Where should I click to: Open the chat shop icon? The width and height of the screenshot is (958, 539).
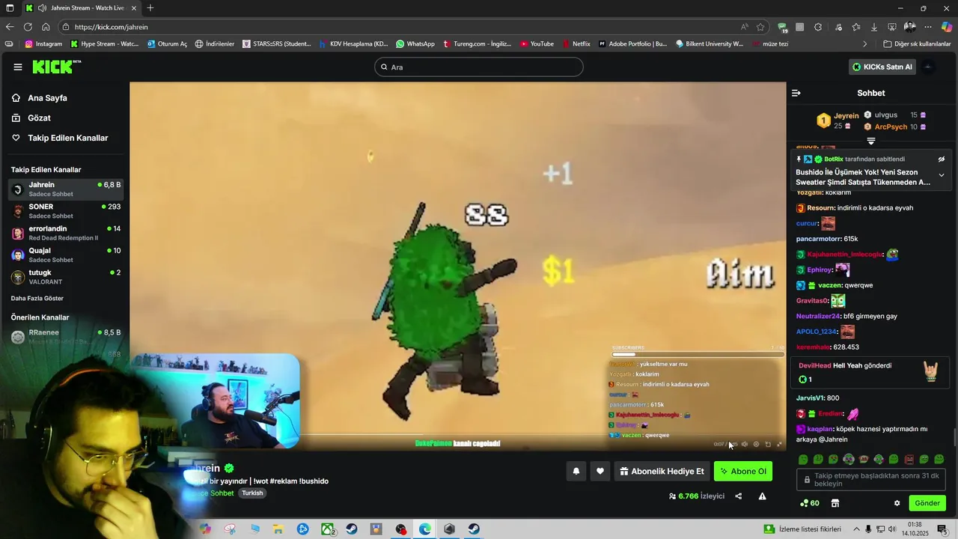tap(835, 503)
